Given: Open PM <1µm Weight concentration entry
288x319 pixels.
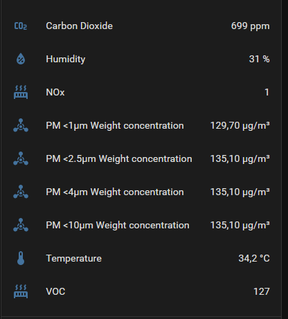Looking at the screenshot, I should pos(115,126).
